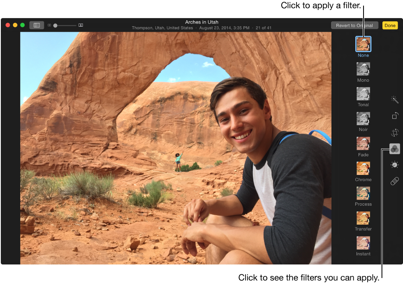The width and height of the screenshot is (403, 285).
Task: Apply the Process filter thumbnail
Action: (x=363, y=193)
